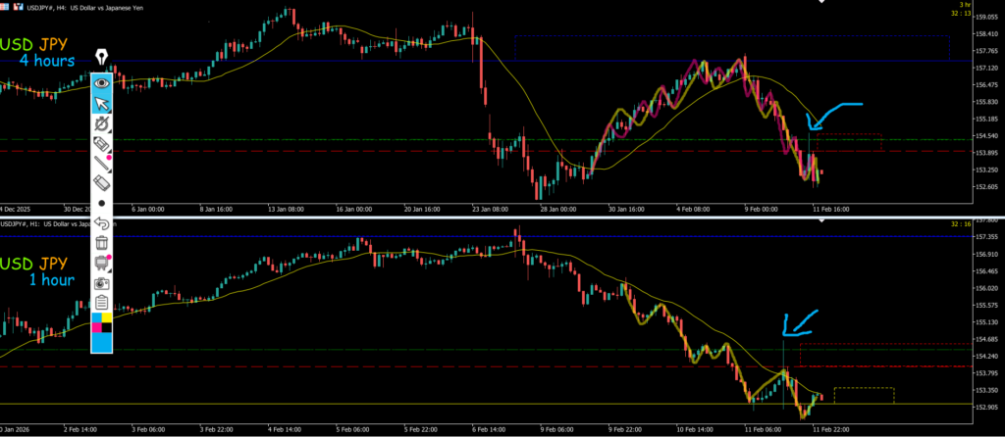Select the yellow color swatch
1005x437 pixels.
(107, 317)
